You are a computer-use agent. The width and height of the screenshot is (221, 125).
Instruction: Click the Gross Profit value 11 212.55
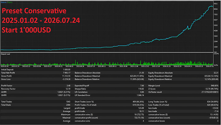pyautogui.click(x=66, y=76)
